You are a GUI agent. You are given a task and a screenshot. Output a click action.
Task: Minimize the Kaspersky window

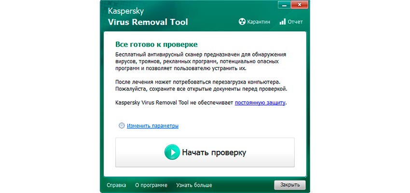pyautogui.click(x=284, y=5)
